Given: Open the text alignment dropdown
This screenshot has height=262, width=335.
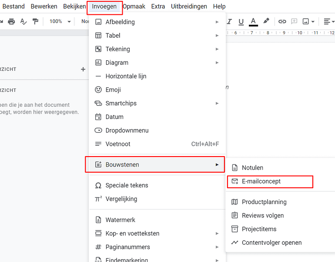Looking at the screenshot, I should pos(329,22).
